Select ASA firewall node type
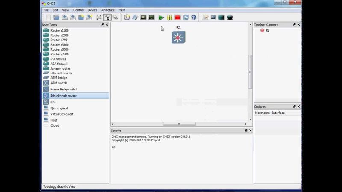Screen dimensions: 342x192 [x=76, y=64]
